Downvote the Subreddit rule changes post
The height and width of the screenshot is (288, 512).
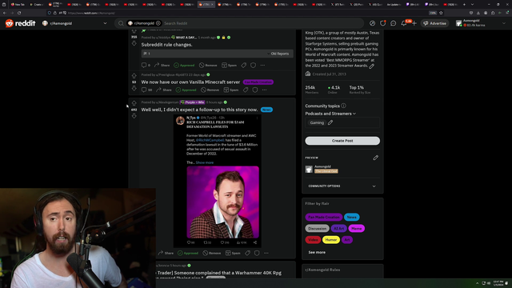134,43
